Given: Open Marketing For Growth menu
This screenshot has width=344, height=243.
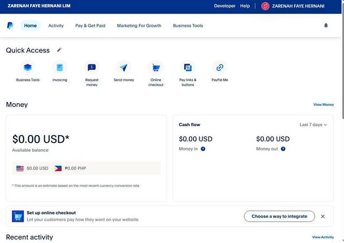Looking at the screenshot, I should (x=139, y=26).
